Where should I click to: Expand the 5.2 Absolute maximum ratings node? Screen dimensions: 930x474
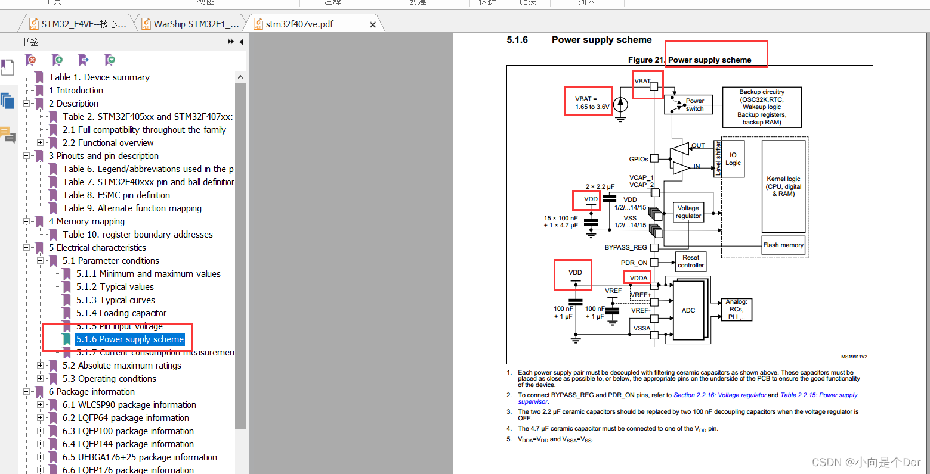tap(40, 366)
